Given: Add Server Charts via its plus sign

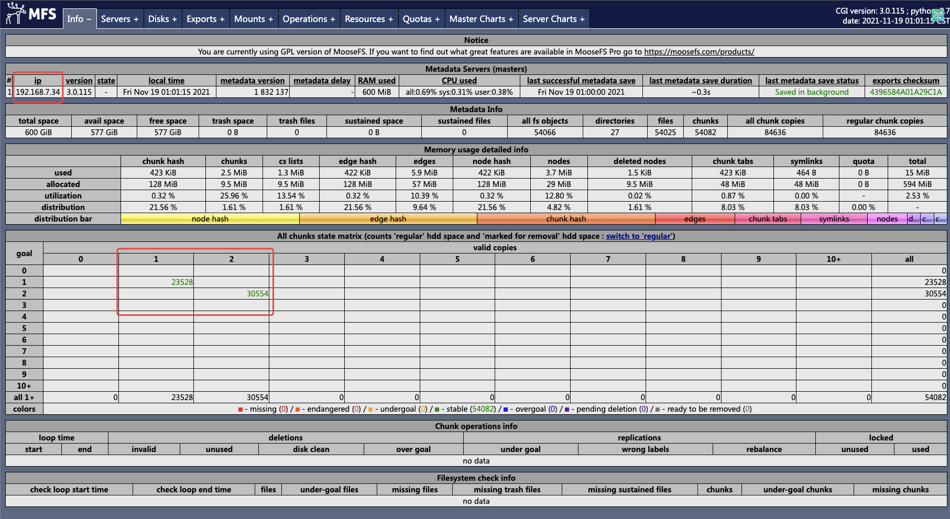Looking at the screenshot, I should 582,19.
